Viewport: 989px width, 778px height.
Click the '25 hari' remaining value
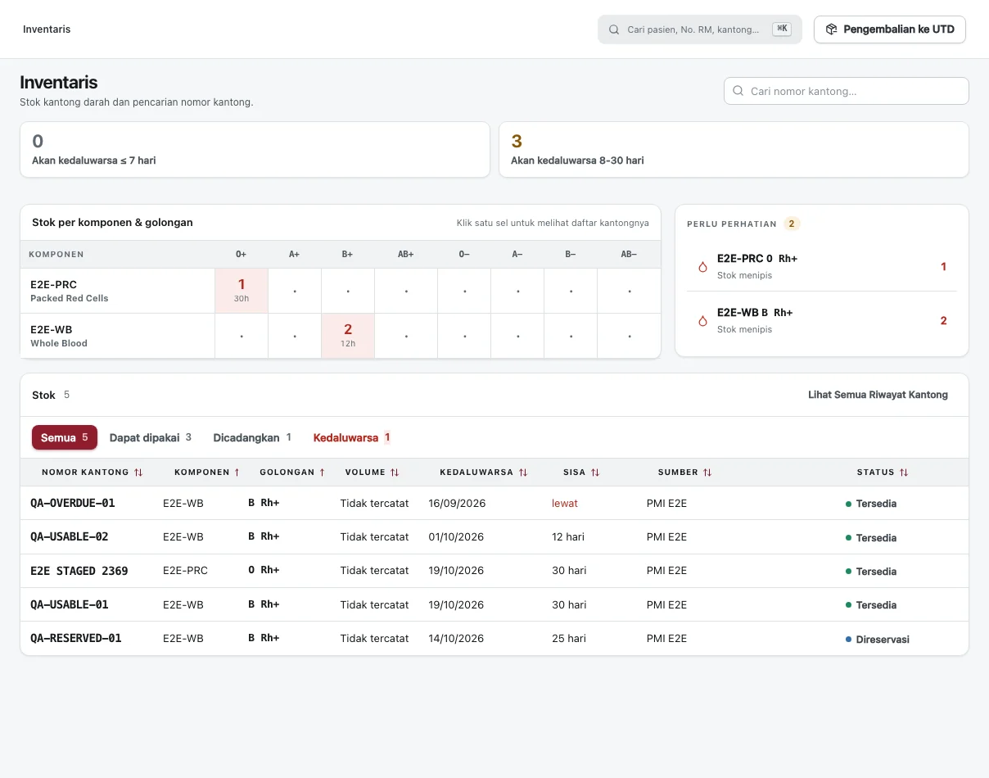[x=569, y=638]
